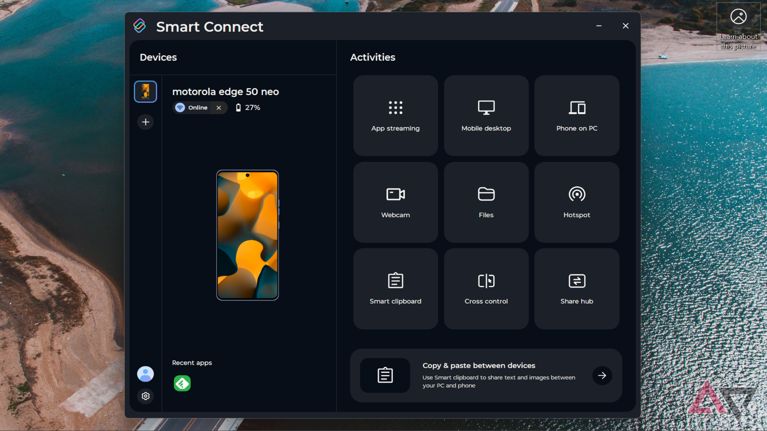The image size is (767, 431).
Task: Open the Feedly recent app icon
Action: coord(182,383)
